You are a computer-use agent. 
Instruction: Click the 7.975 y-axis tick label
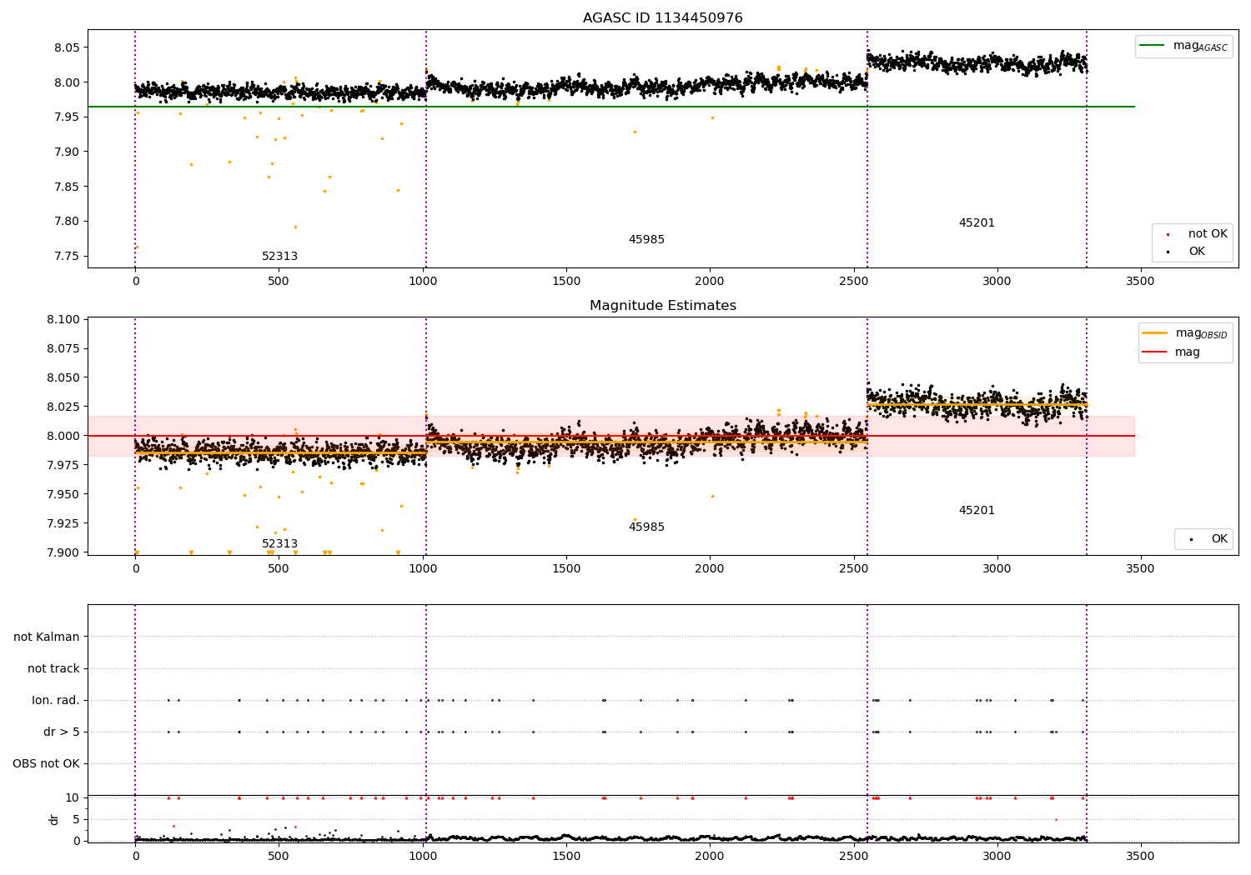pyautogui.click(x=63, y=465)
